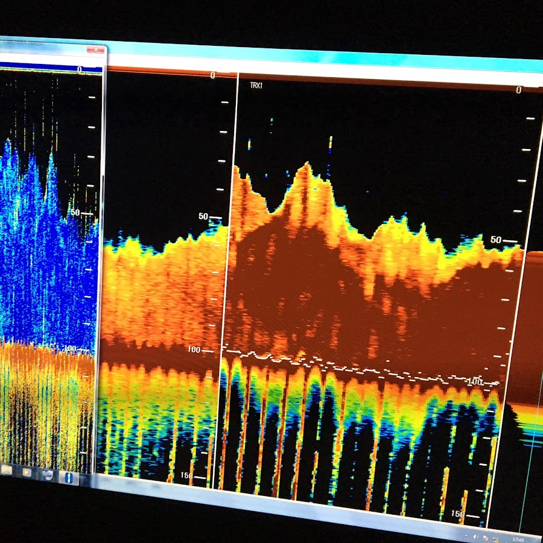543x543 pixels.
Task: Click the 100 depth label in TRX1 echogram
Action: click(475, 382)
